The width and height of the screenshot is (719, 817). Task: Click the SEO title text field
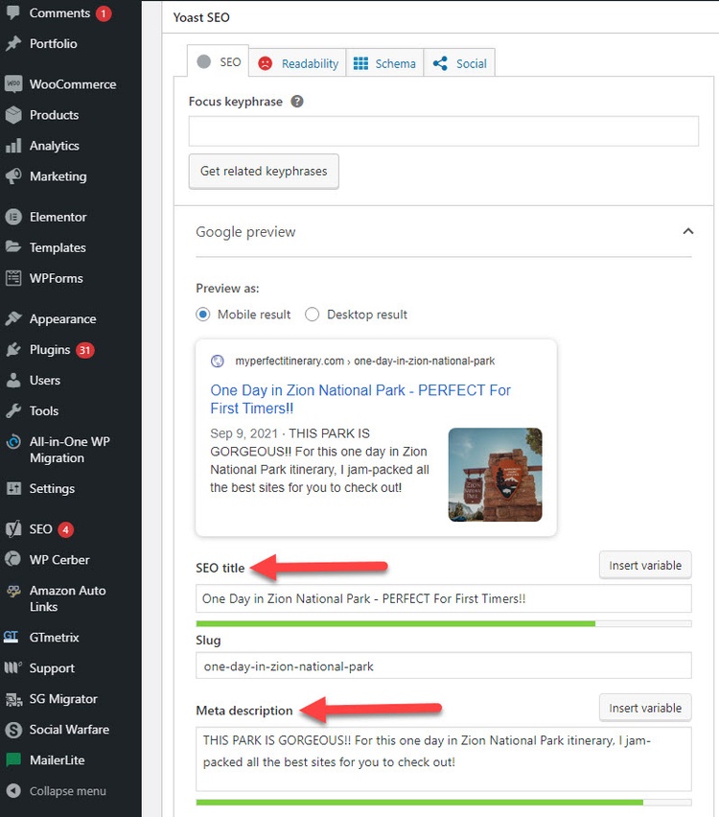443,598
